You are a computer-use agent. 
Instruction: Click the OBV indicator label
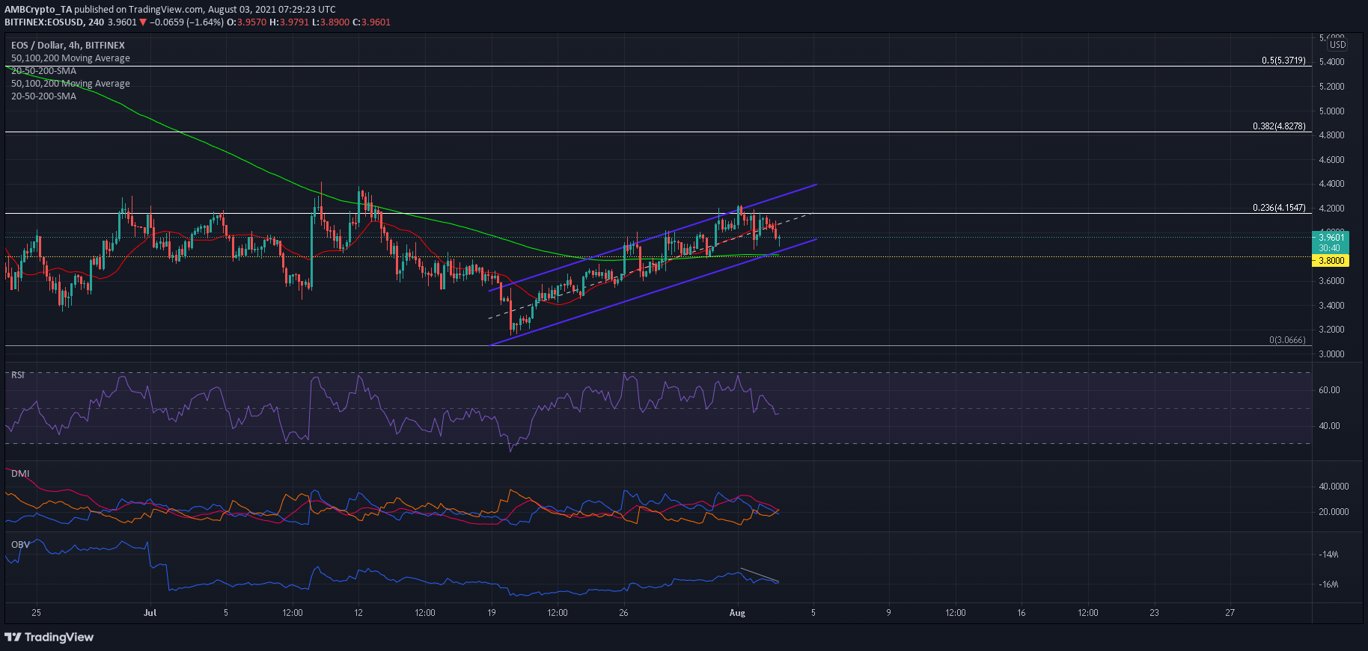click(x=20, y=545)
